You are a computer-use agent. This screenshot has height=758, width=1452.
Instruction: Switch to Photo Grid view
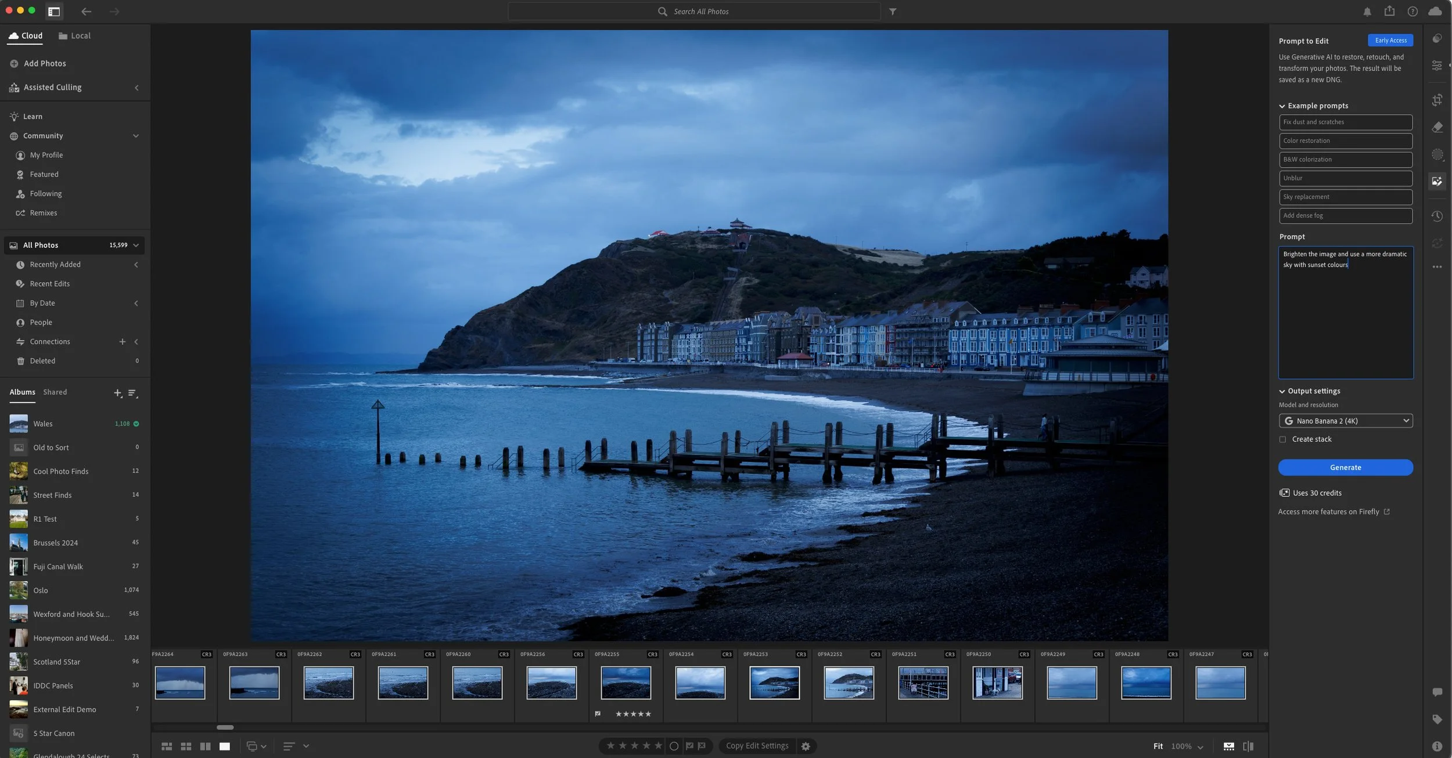(x=167, y=746)
